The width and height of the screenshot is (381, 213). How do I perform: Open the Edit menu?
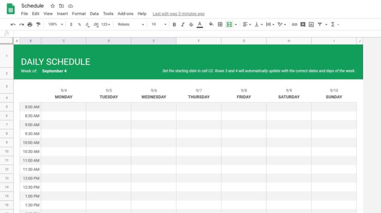pyautogui.click(x=36, y=14)
